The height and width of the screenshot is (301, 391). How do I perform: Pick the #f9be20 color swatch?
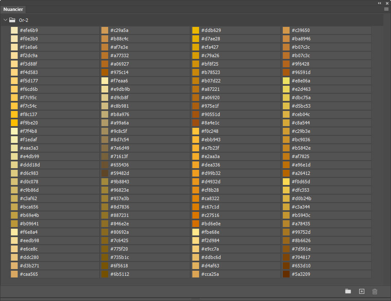[14, 123]
